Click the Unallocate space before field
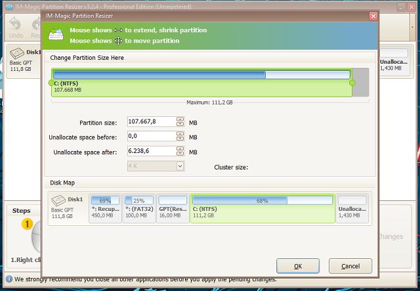The image size is (420, 291). tap(152, 136)
